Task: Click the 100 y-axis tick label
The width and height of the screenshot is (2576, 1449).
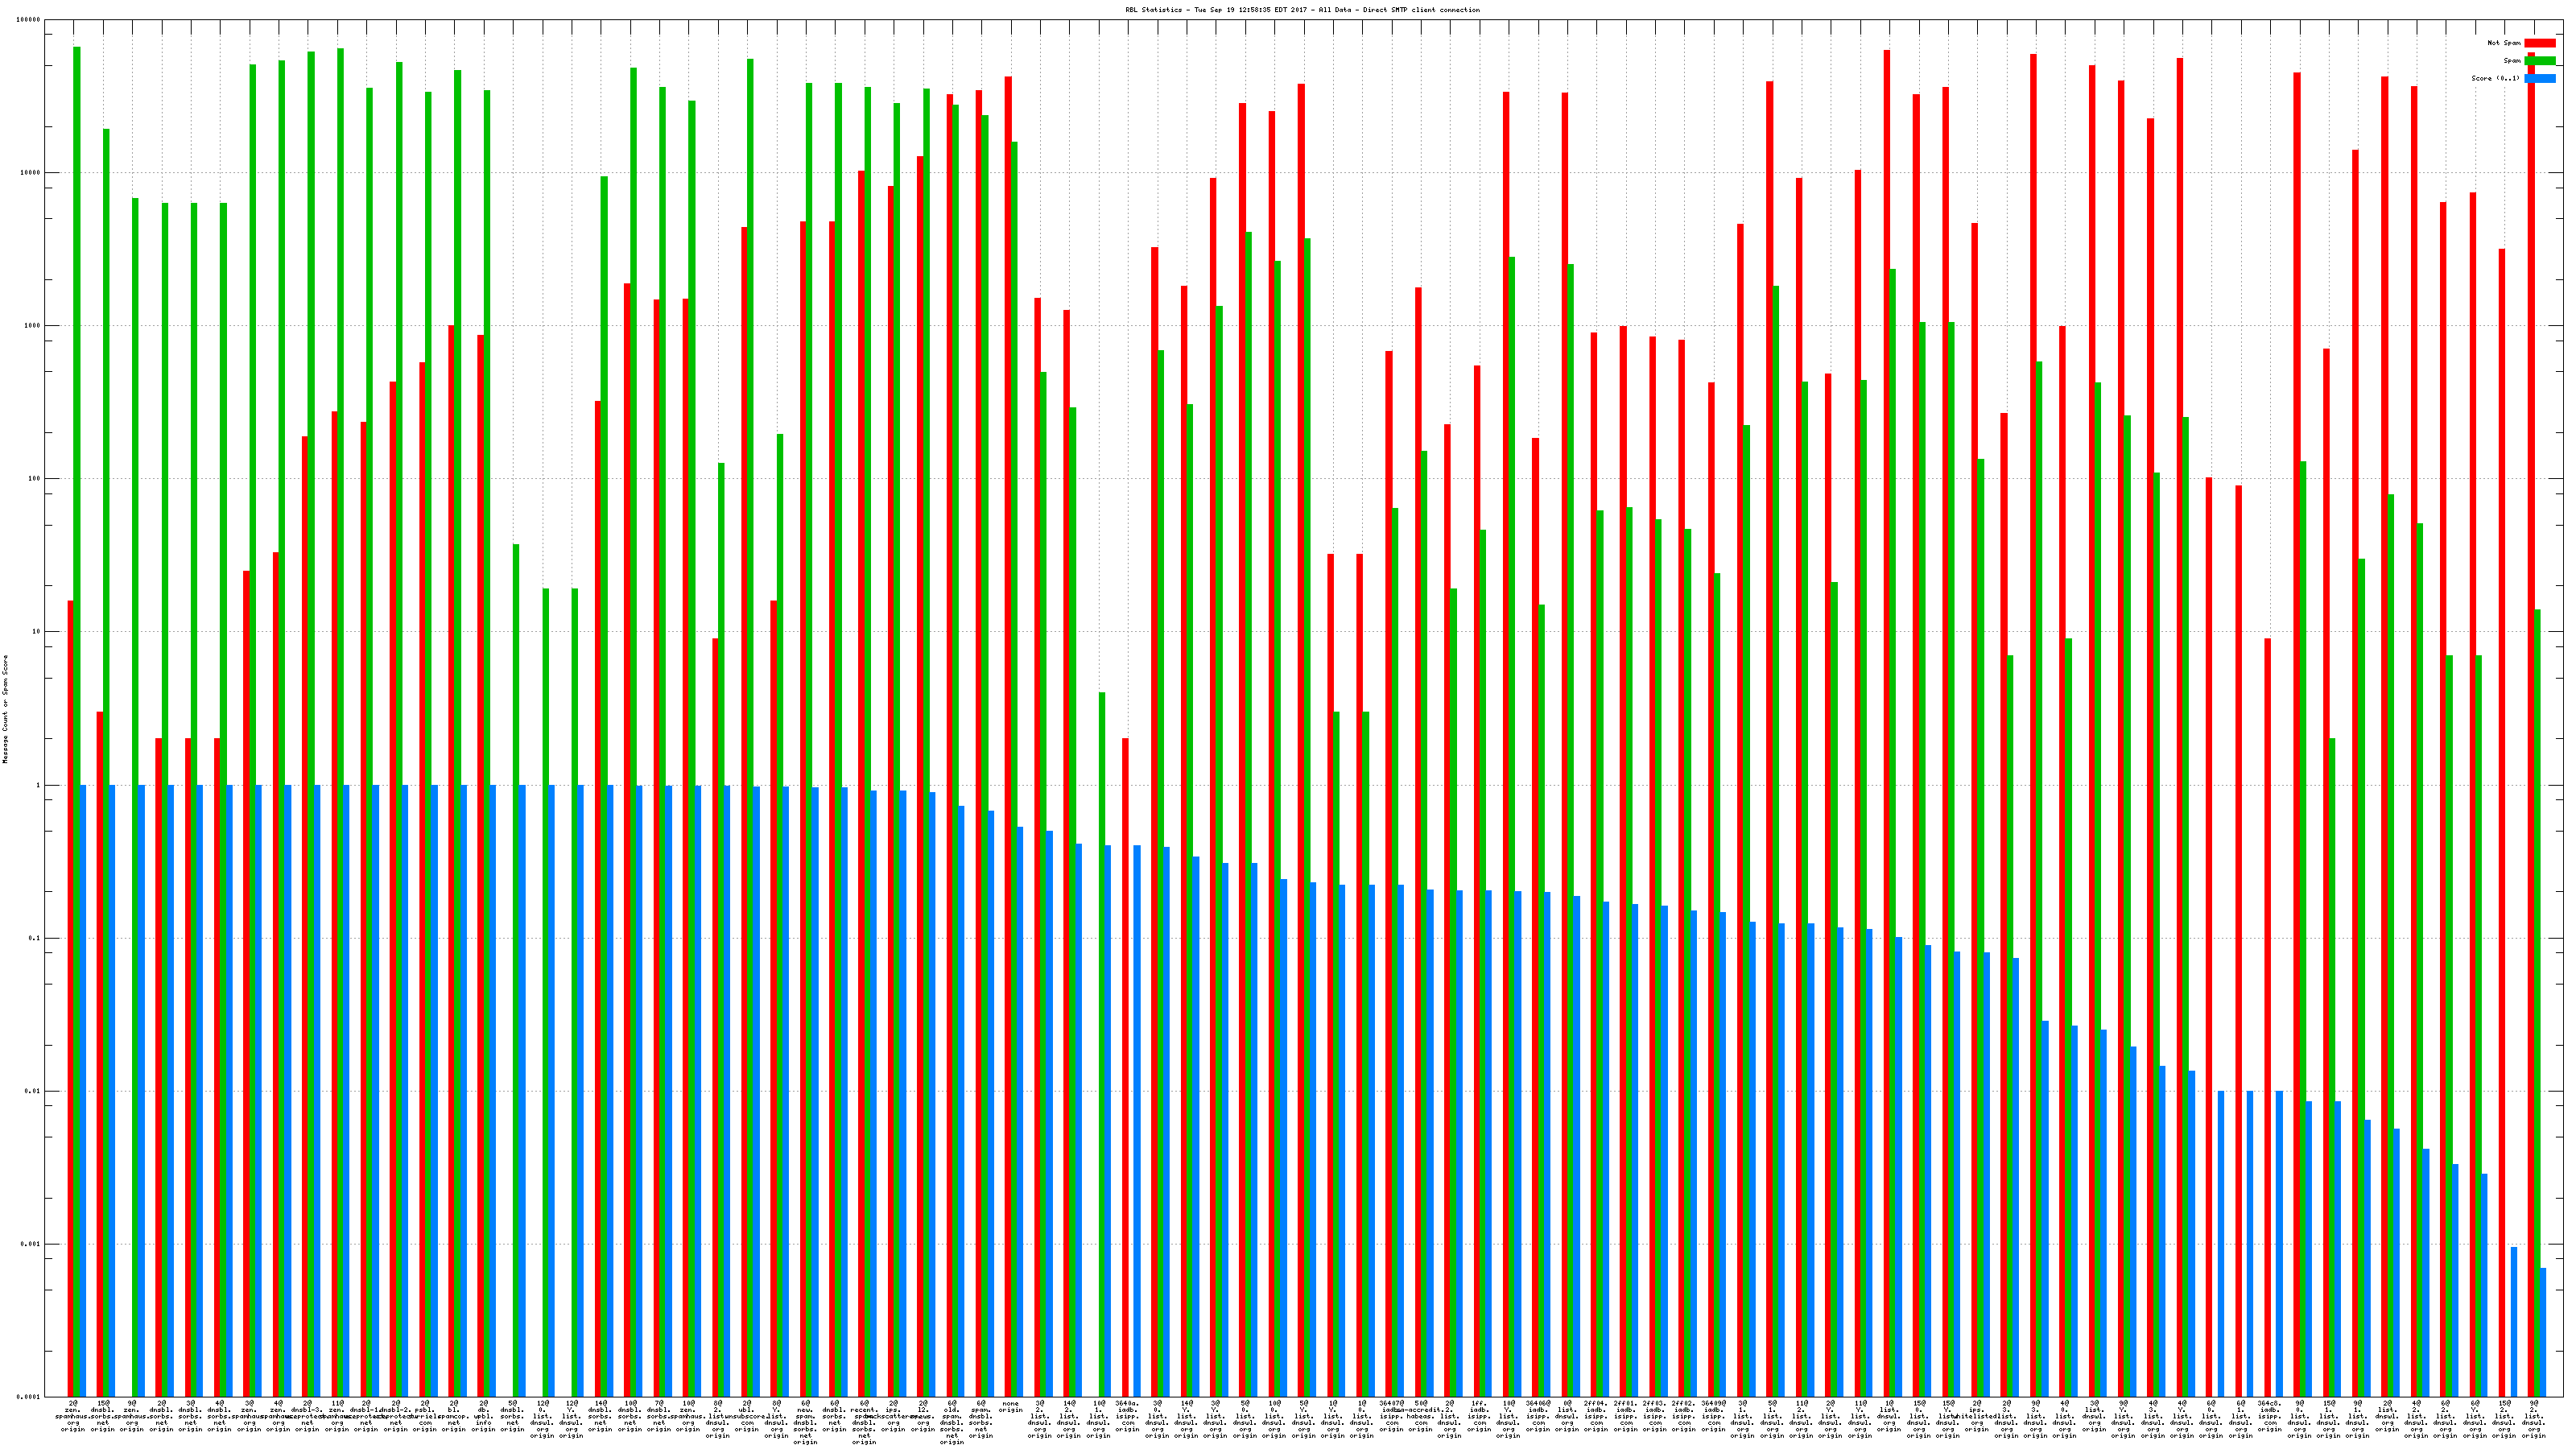Action: [x=35, y=479]
